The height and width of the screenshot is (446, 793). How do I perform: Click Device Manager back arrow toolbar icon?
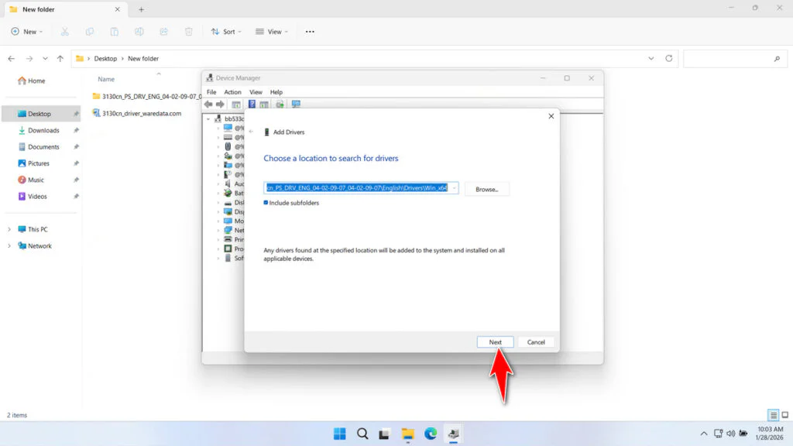click(208, 104)
